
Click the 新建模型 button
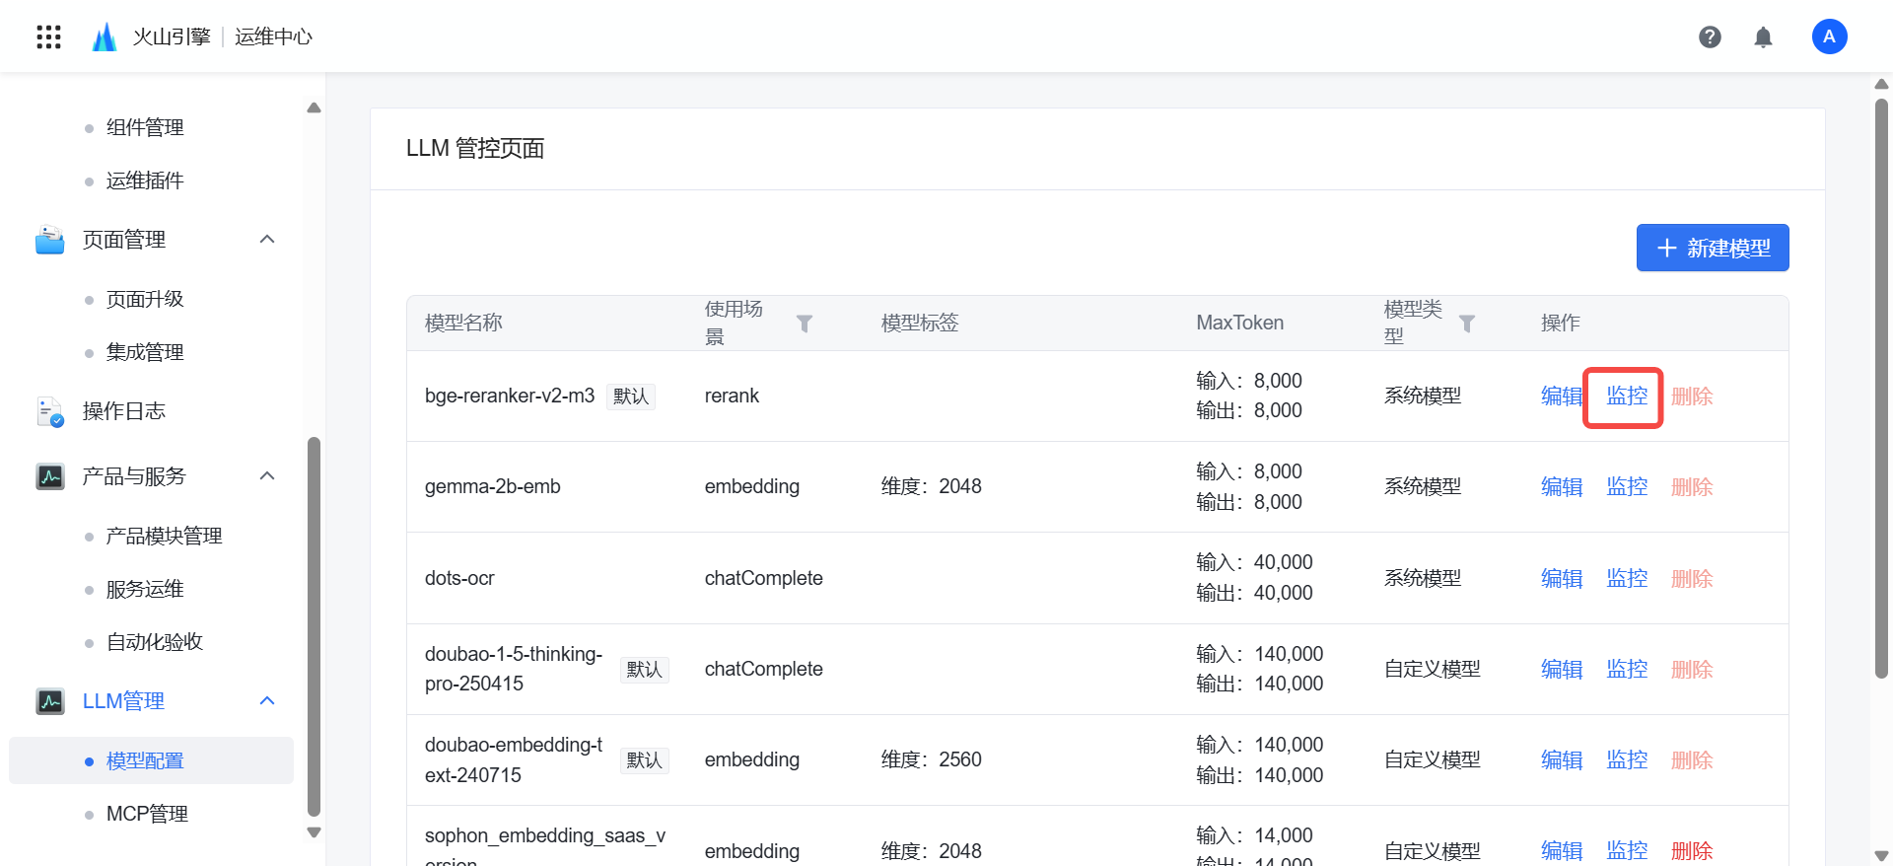click(1712, 248)
